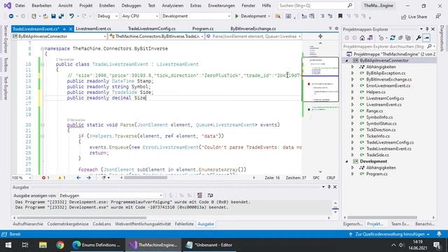Click the Suchen search input field
Screen dimensions: 448x252
point(316,6)
